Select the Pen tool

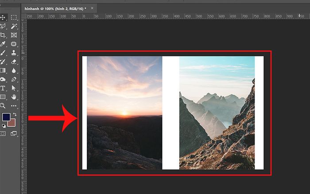click(x=14, y=79)
